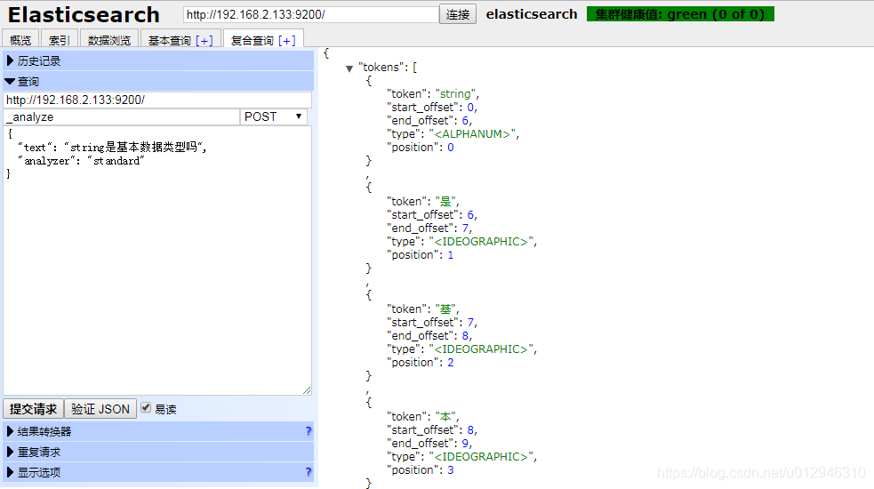Image resolution: width=874 pixels, height=489 pixels.
Task: Open the POST method dropdown
Action: (x=273, y=117)
